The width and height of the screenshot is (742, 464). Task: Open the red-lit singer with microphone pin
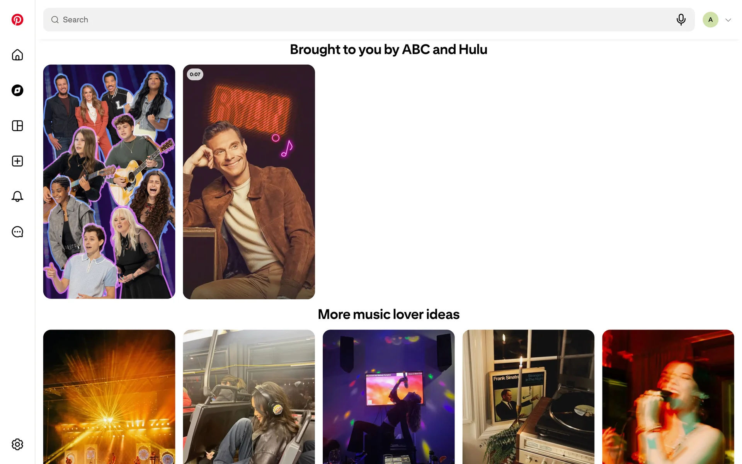click(668, 396)
